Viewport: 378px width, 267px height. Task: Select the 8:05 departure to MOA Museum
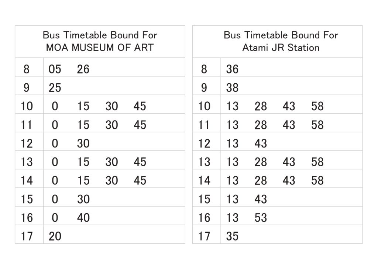(x=55, y=69)
